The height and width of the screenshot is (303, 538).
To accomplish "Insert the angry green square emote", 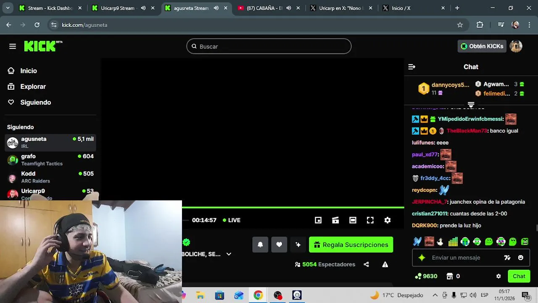I will [525, 242].
